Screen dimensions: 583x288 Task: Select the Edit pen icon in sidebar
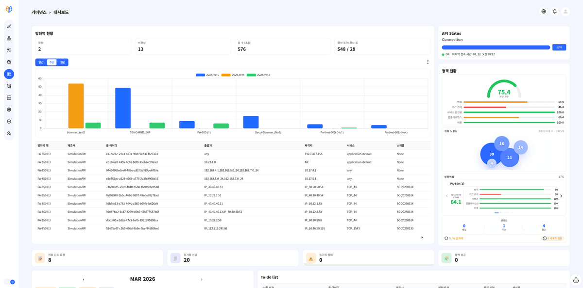coord(9,27)
